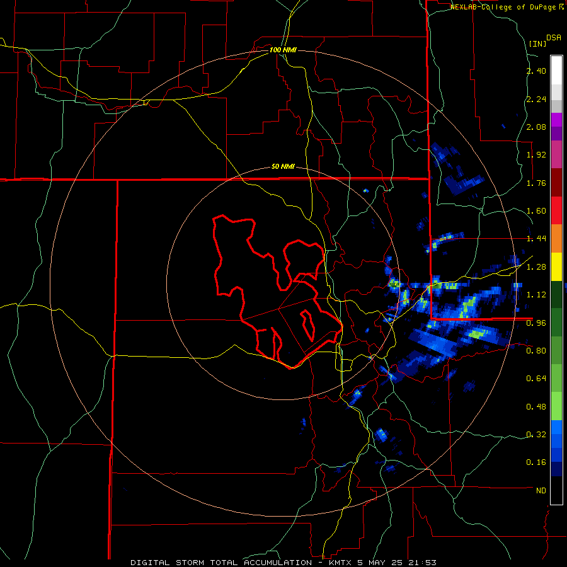
Task: Click the 1.44 scale value
Action: [x=536, y=239]
